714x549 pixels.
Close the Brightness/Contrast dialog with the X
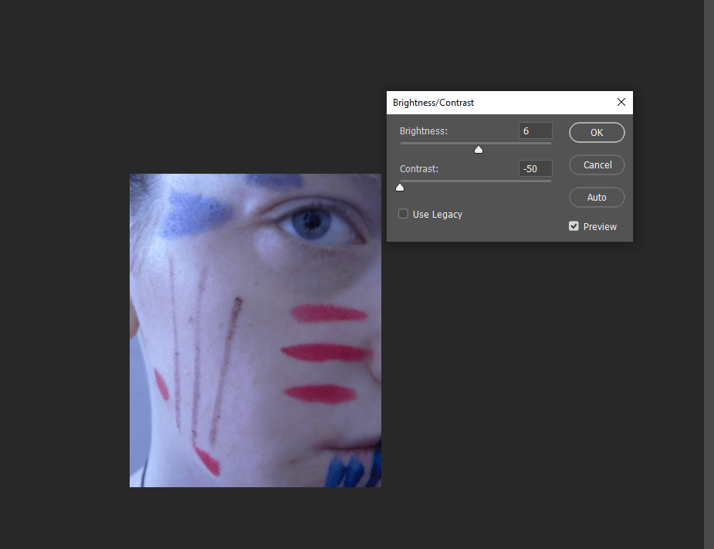click(621, 102)
